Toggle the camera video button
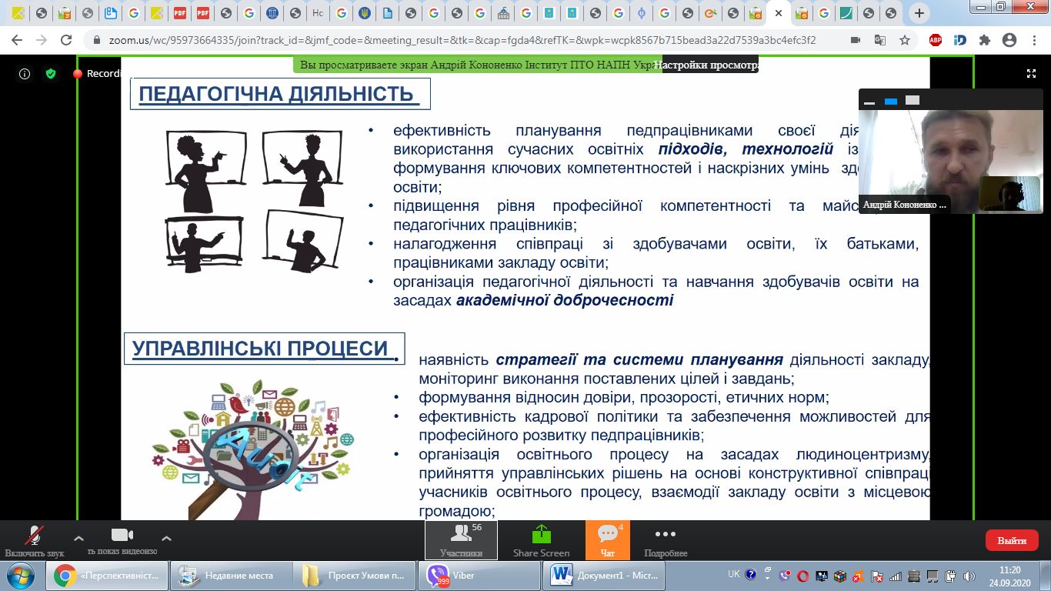Image resolution: width=1051 pixels, height=591 pixels. (122, 536)
